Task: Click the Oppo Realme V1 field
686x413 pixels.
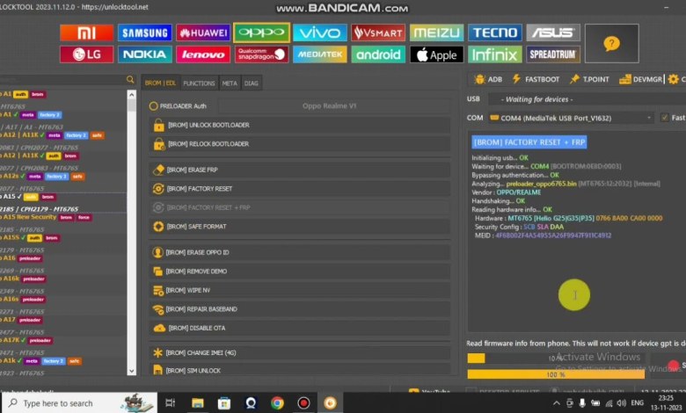Action: (334, 105)
